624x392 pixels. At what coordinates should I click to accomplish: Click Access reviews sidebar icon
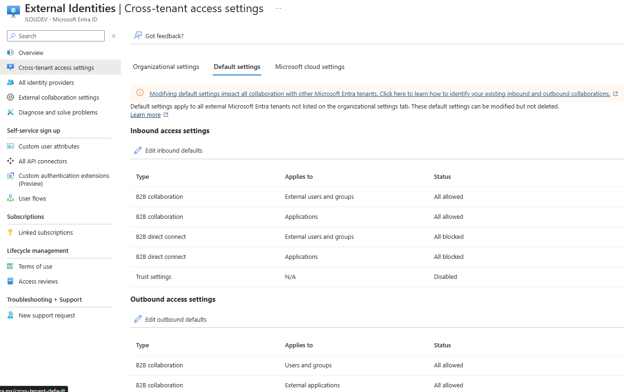(10, 281)
